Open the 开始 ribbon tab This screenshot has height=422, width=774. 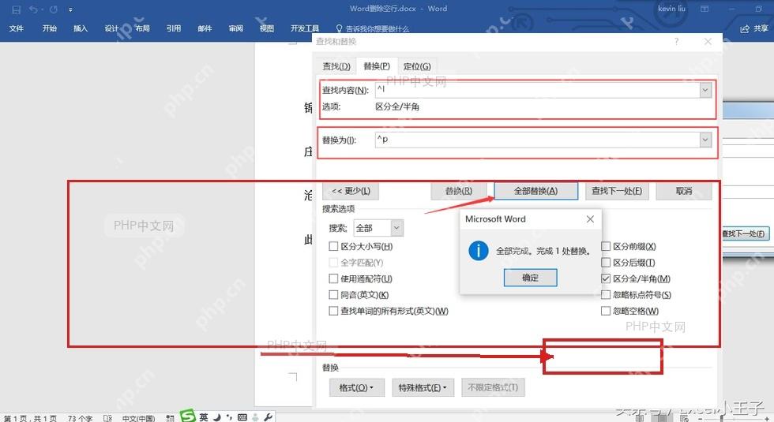pos(49,28)
